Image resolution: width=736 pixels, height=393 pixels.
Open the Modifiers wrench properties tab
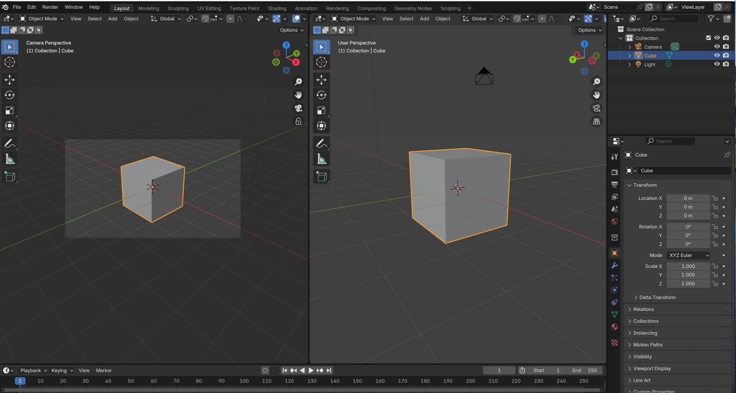coord(614,265)
